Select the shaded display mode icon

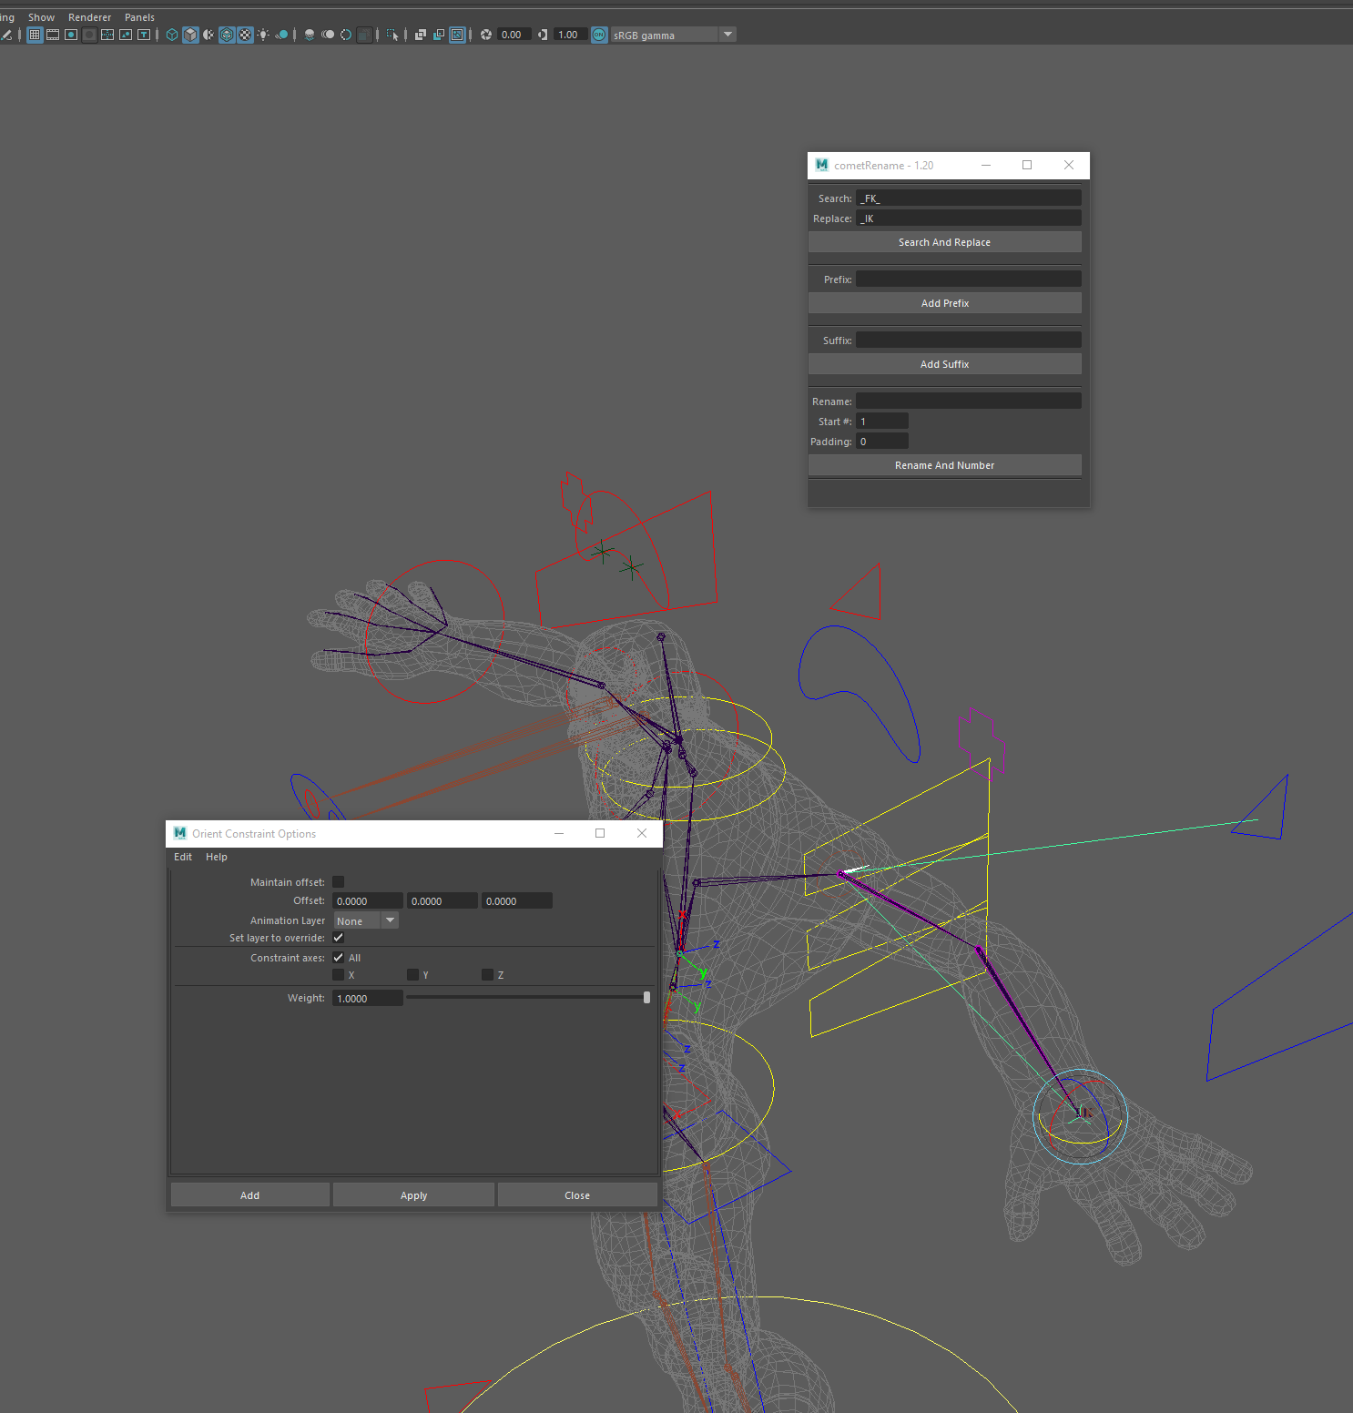190,35
